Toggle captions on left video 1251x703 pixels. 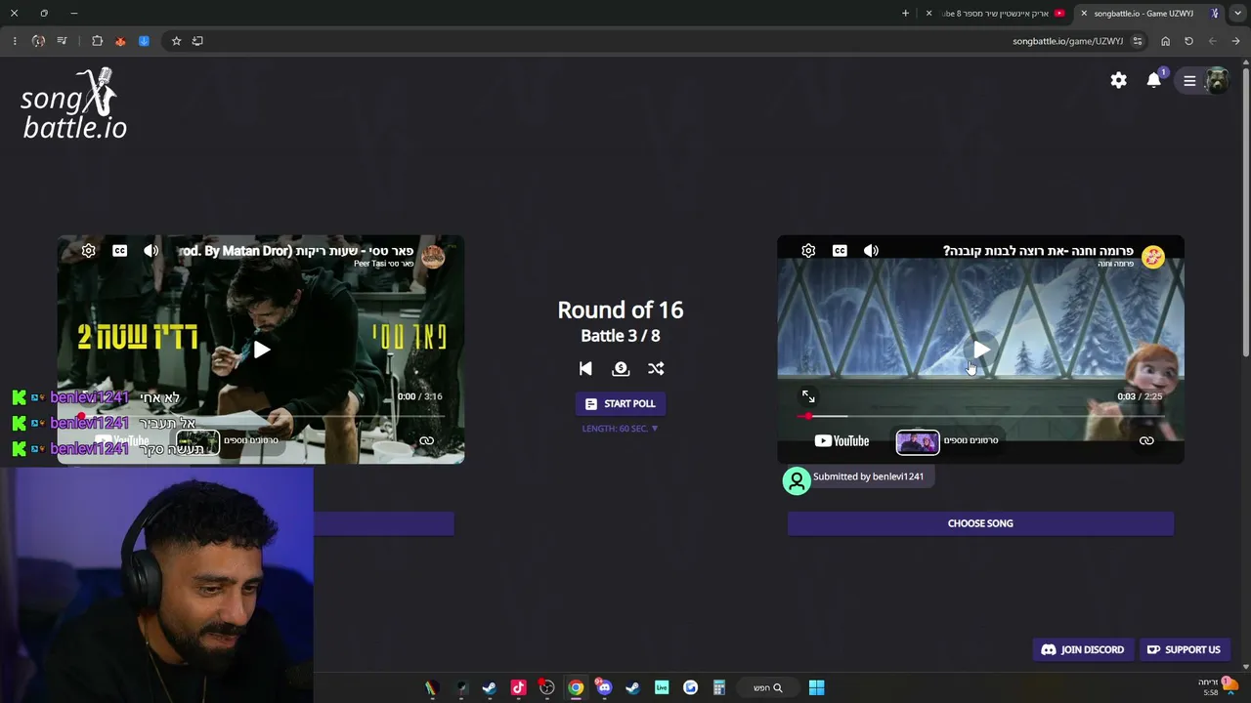pyautogui.click(x=119, y=251)
